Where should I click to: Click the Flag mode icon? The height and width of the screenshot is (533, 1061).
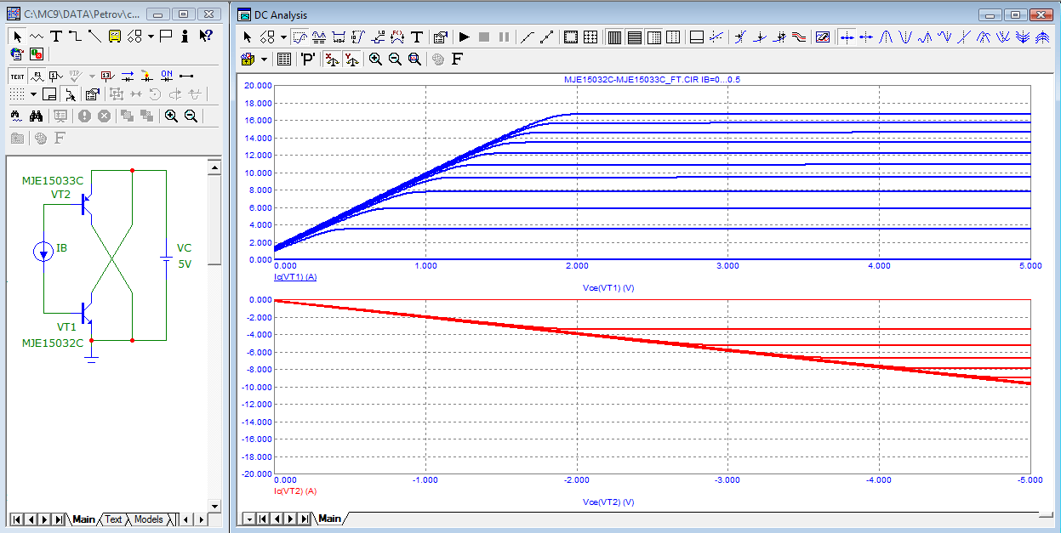click(x=166, y=36)
